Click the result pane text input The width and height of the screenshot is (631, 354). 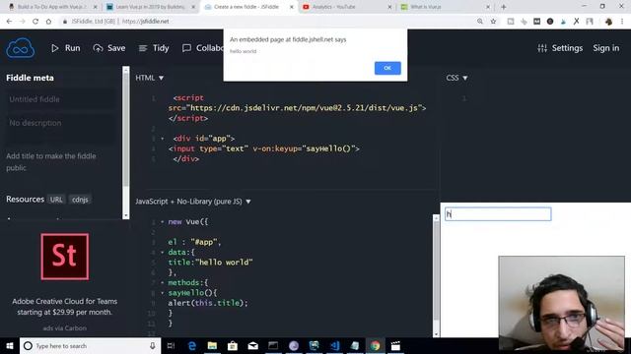(x=498, y=214)
